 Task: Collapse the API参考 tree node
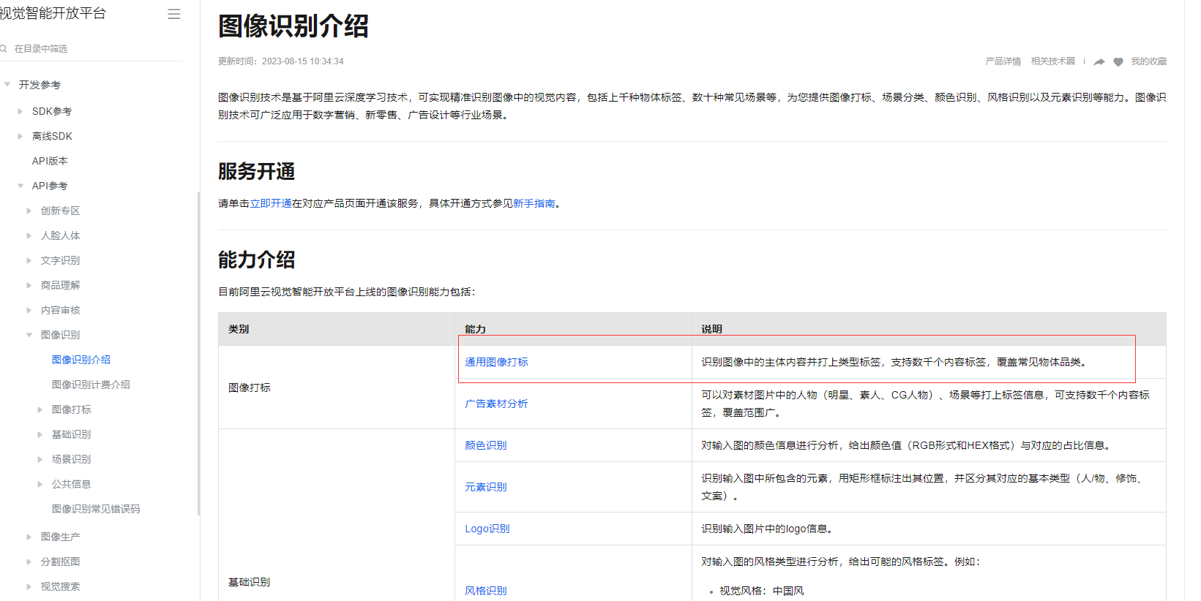tap(20, 186)
